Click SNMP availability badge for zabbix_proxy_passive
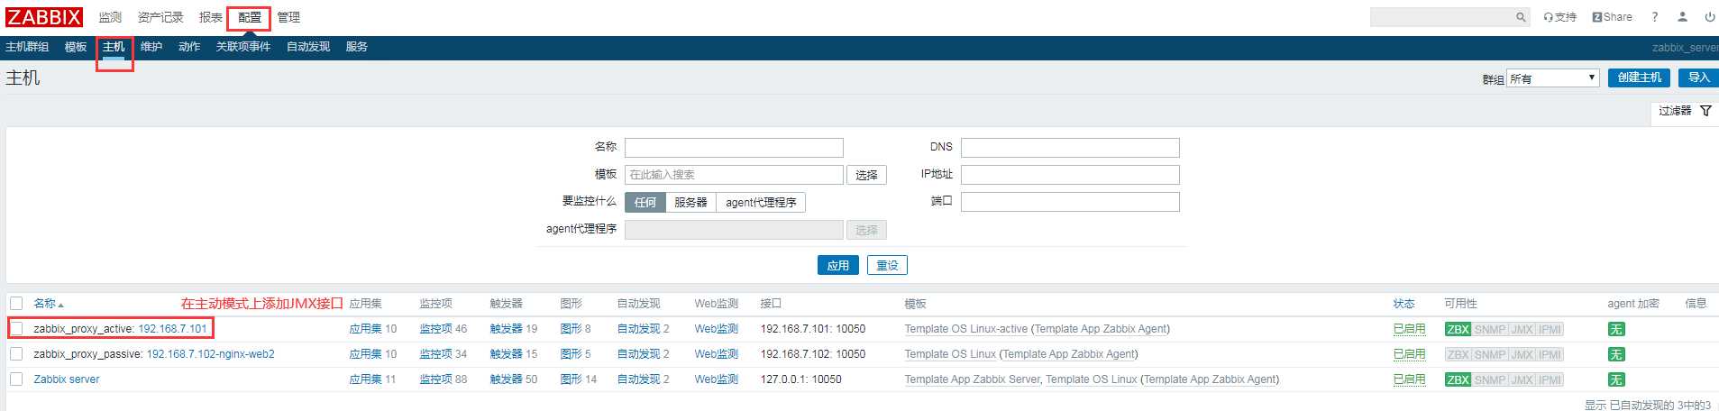The image size is (1719, 411). pyautogui.click(x=1490, y=354)
